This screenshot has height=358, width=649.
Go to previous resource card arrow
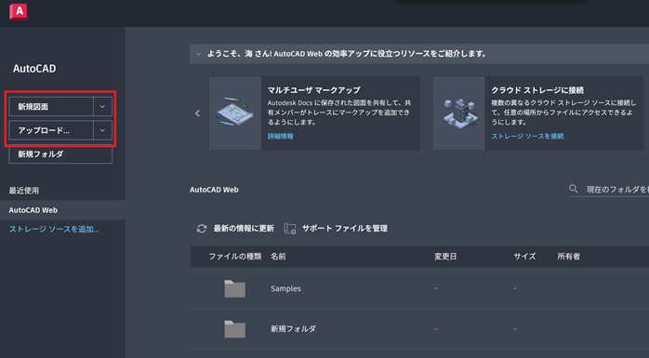(x=197, y=113)
